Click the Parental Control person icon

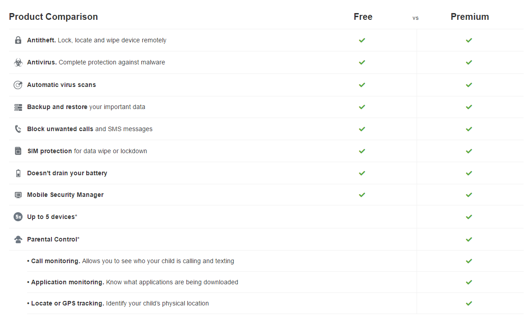tap(18, 239)
